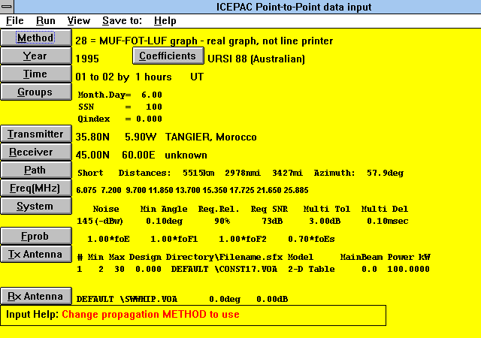Configure the Rx Antenna
This screenshot has width=481, height=338.
[x=35, y=295]
